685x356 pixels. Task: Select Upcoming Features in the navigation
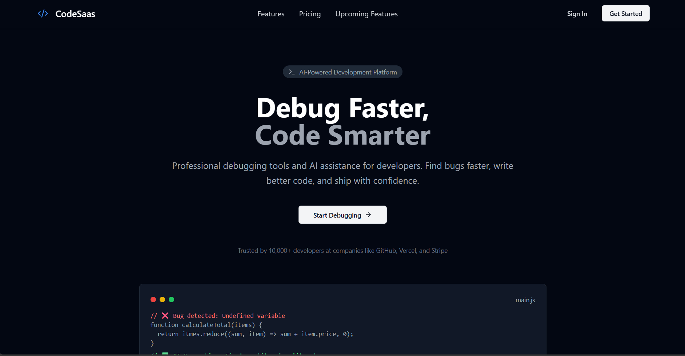tap(366, 14)
